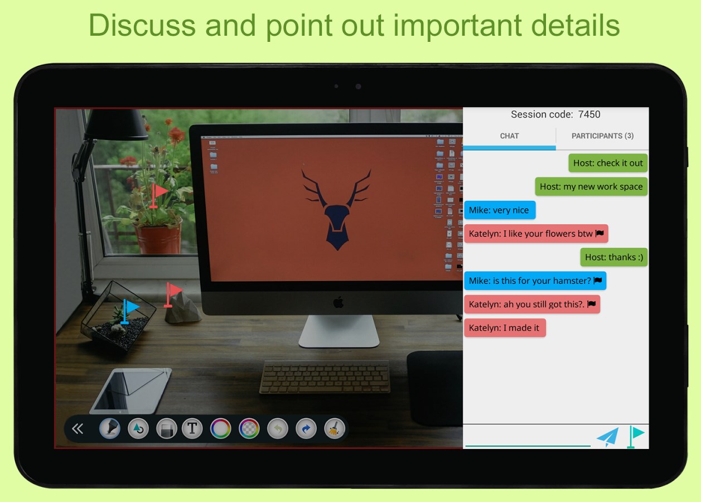Toggle the flag on Katelyn's flowers message
701x502 pixels.
[x=600, y=233]
